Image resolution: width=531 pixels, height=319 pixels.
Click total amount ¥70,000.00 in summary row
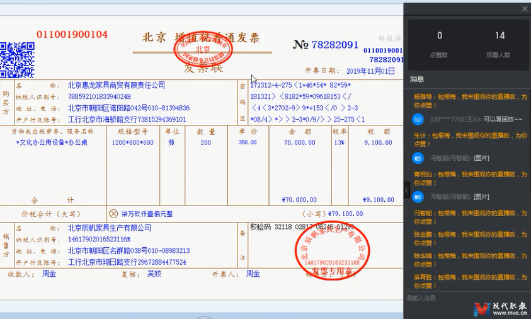click(x=299, y=200)
